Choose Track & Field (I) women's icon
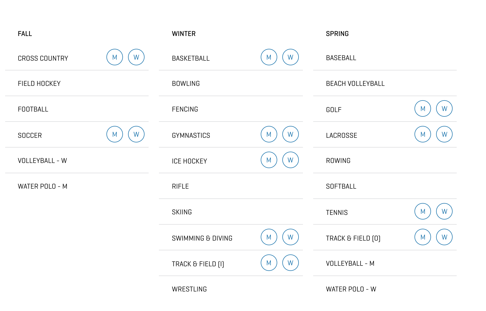The image size is (486, 311). [291, 263]
